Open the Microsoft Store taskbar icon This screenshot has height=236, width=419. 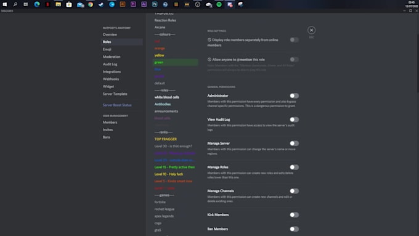click(69, 4)
